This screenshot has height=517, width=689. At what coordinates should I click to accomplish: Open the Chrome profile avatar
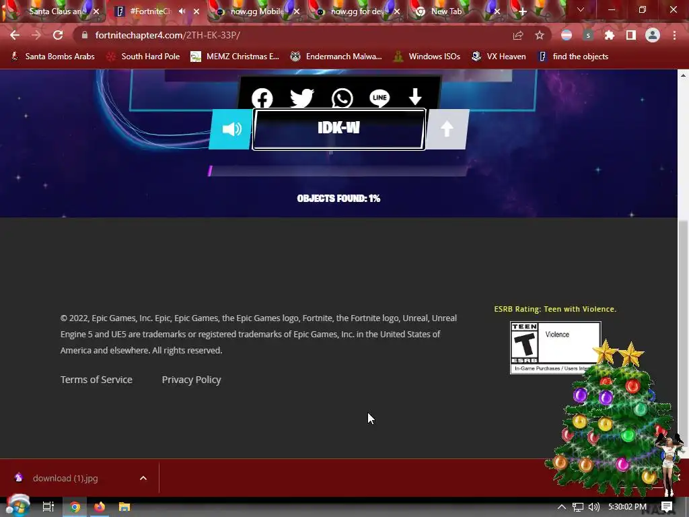653,35
